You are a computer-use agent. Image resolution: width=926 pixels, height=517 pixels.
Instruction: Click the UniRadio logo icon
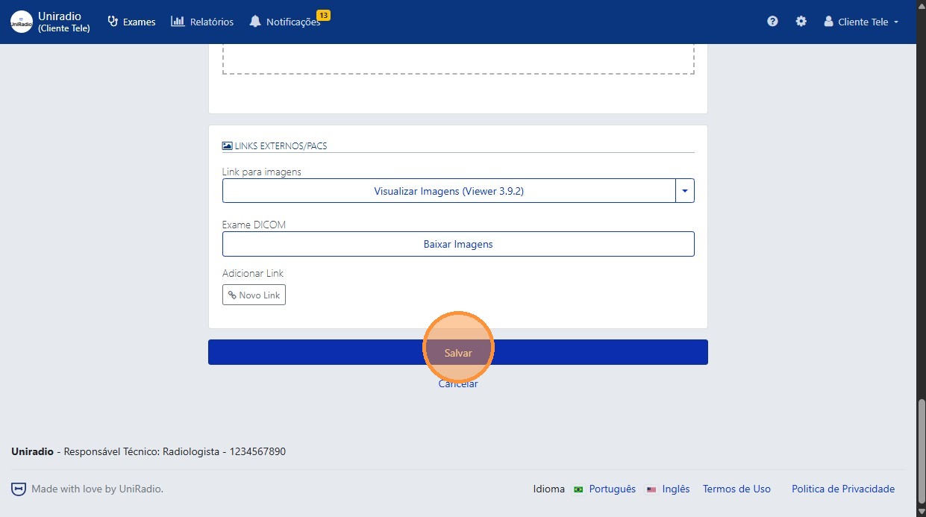tap(22, 22)
